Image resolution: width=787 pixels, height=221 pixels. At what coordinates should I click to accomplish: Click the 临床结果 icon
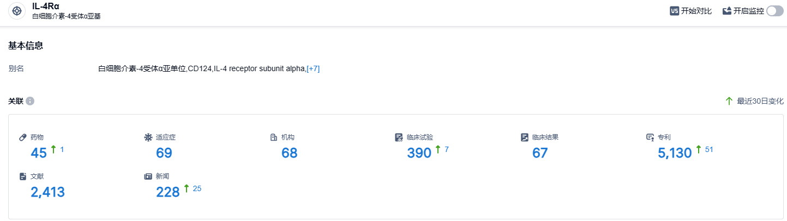click(x=525, y=137)
